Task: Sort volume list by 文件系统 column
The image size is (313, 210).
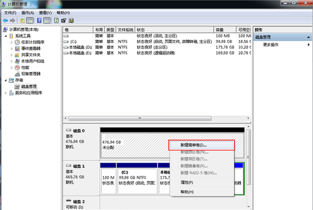Action: (125, 30)
